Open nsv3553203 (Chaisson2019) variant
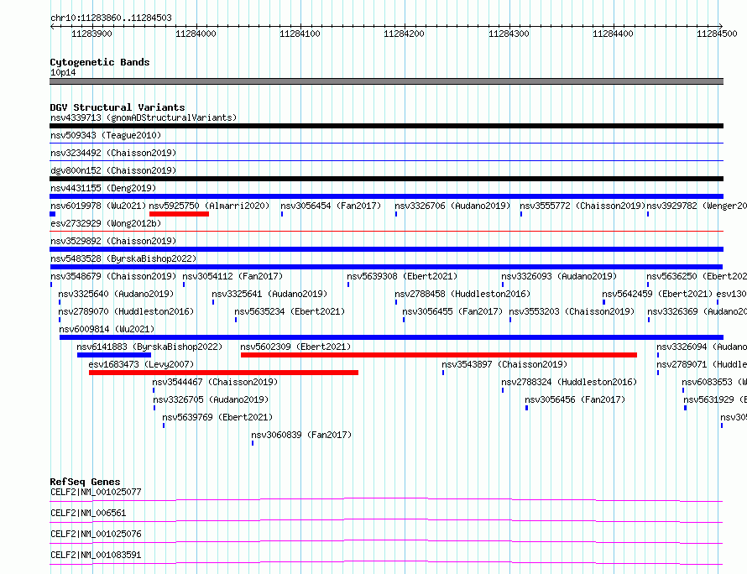Screen dimensions: 747x574 point(572,311)
